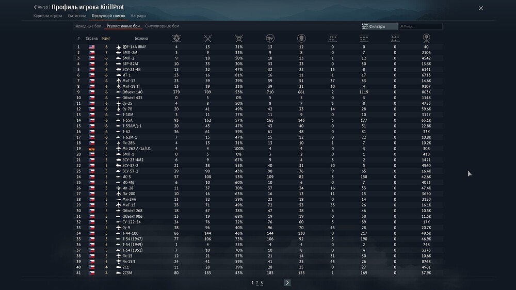Sort by battles crossed-swords icon
Image resolution: width=516 pixels, height=290 pixels.
tap(207, 39)
